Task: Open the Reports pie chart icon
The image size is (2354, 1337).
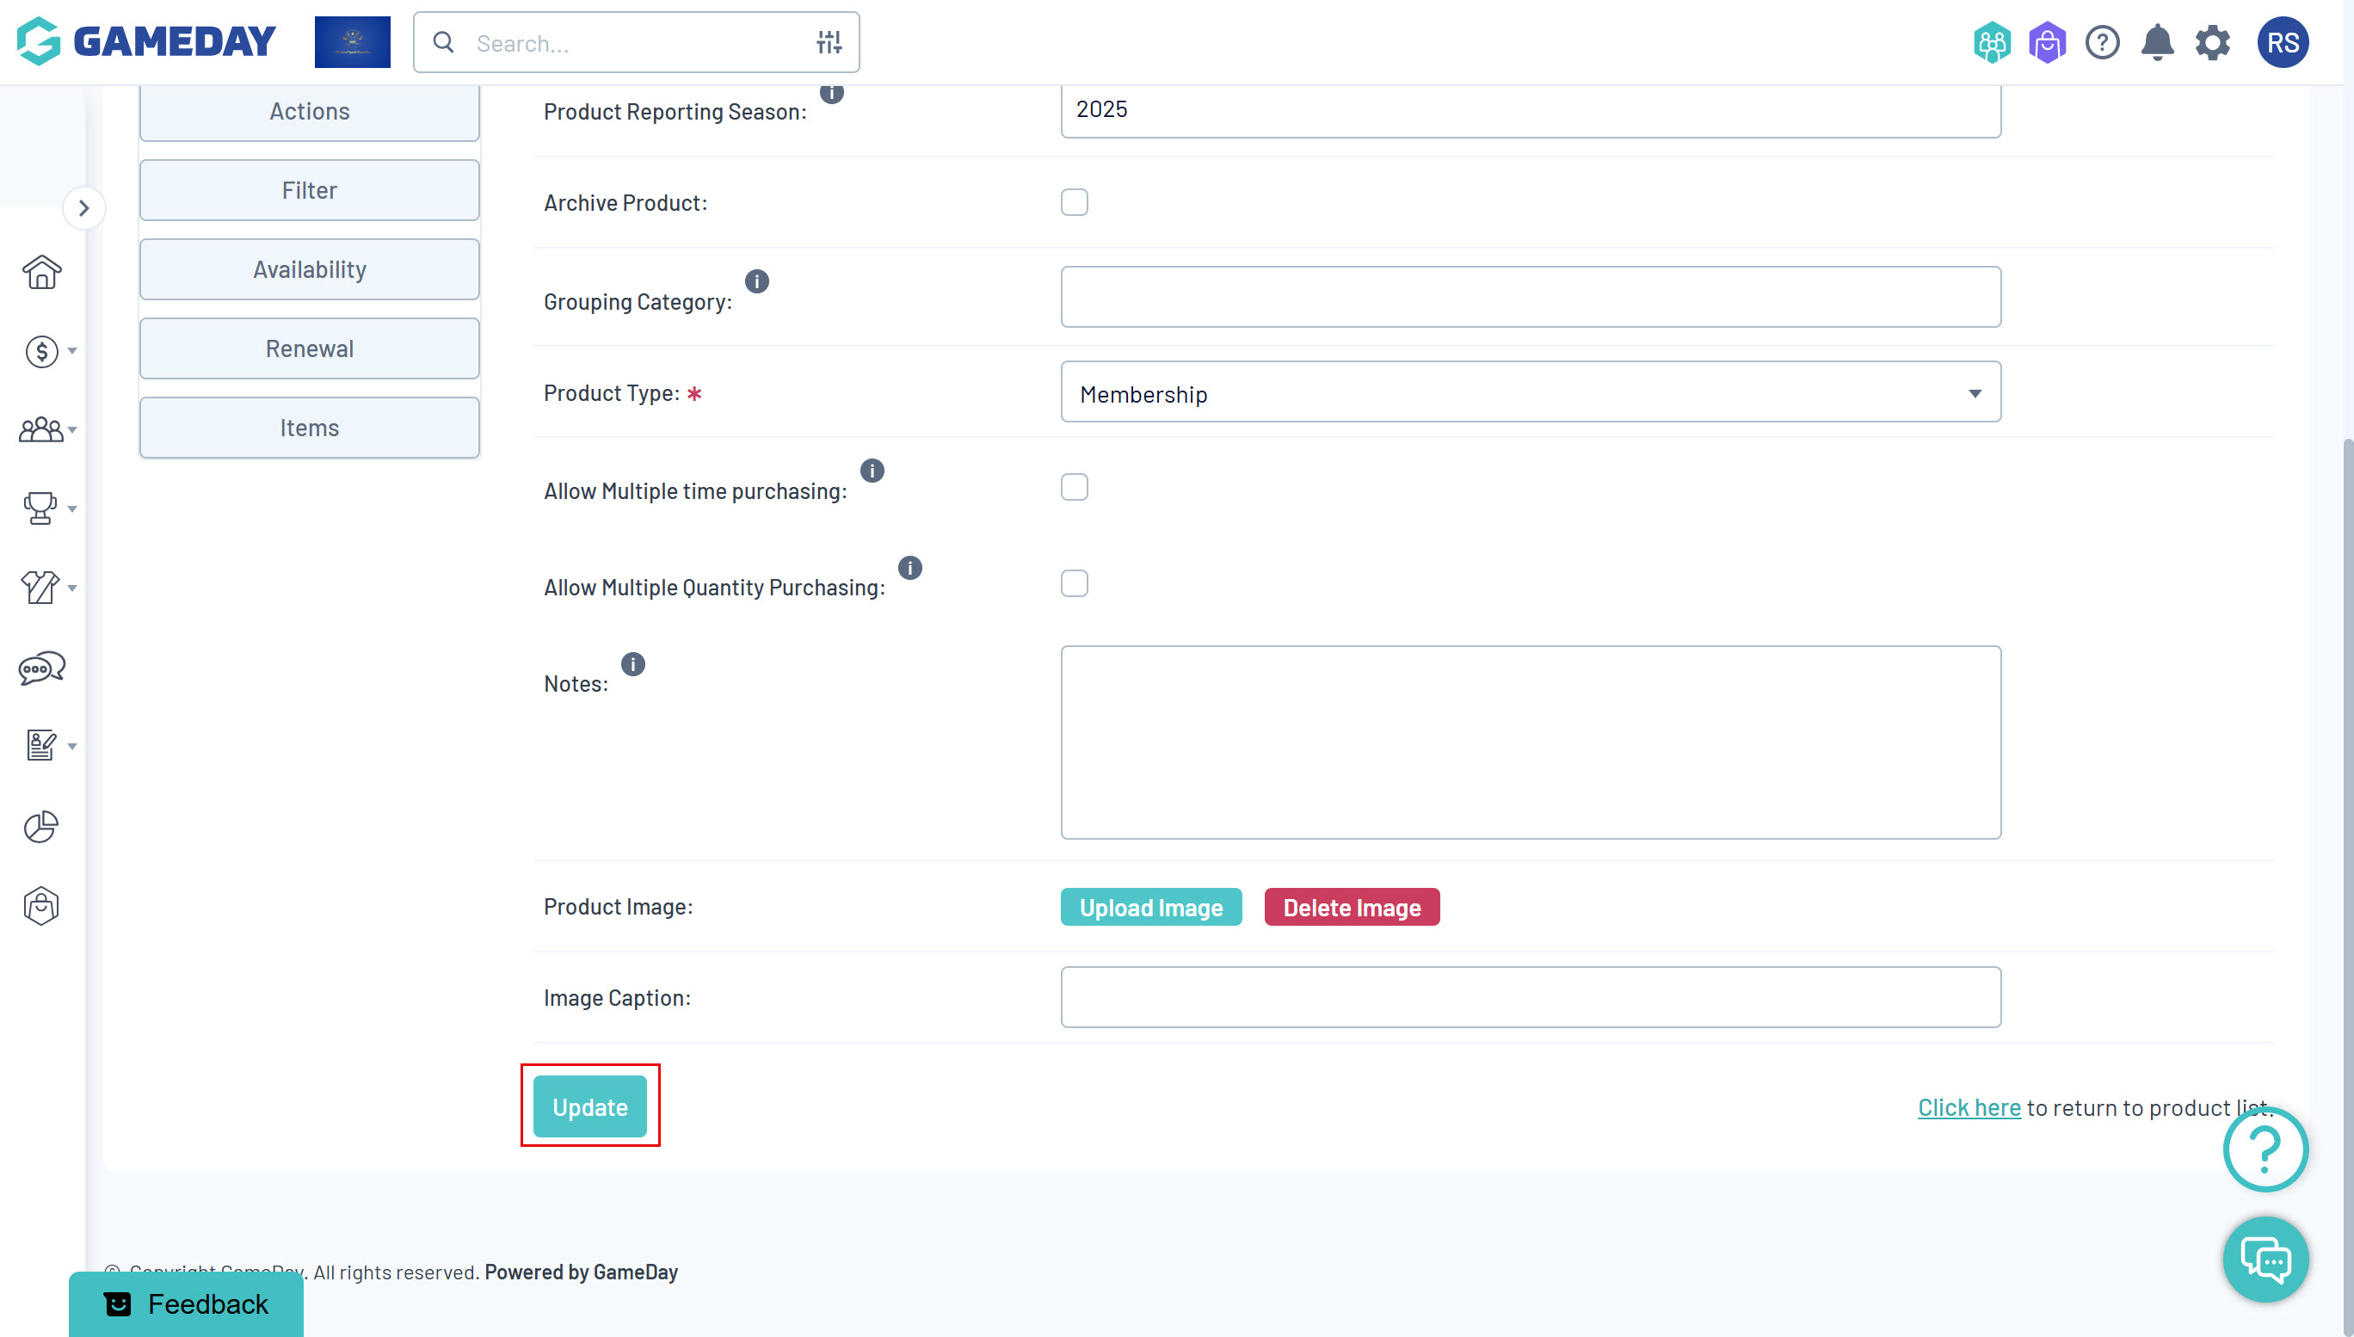Action: pos(41,827)
